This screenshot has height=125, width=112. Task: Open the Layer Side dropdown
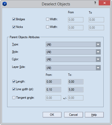pyautogui.click(x=73, y=68)
